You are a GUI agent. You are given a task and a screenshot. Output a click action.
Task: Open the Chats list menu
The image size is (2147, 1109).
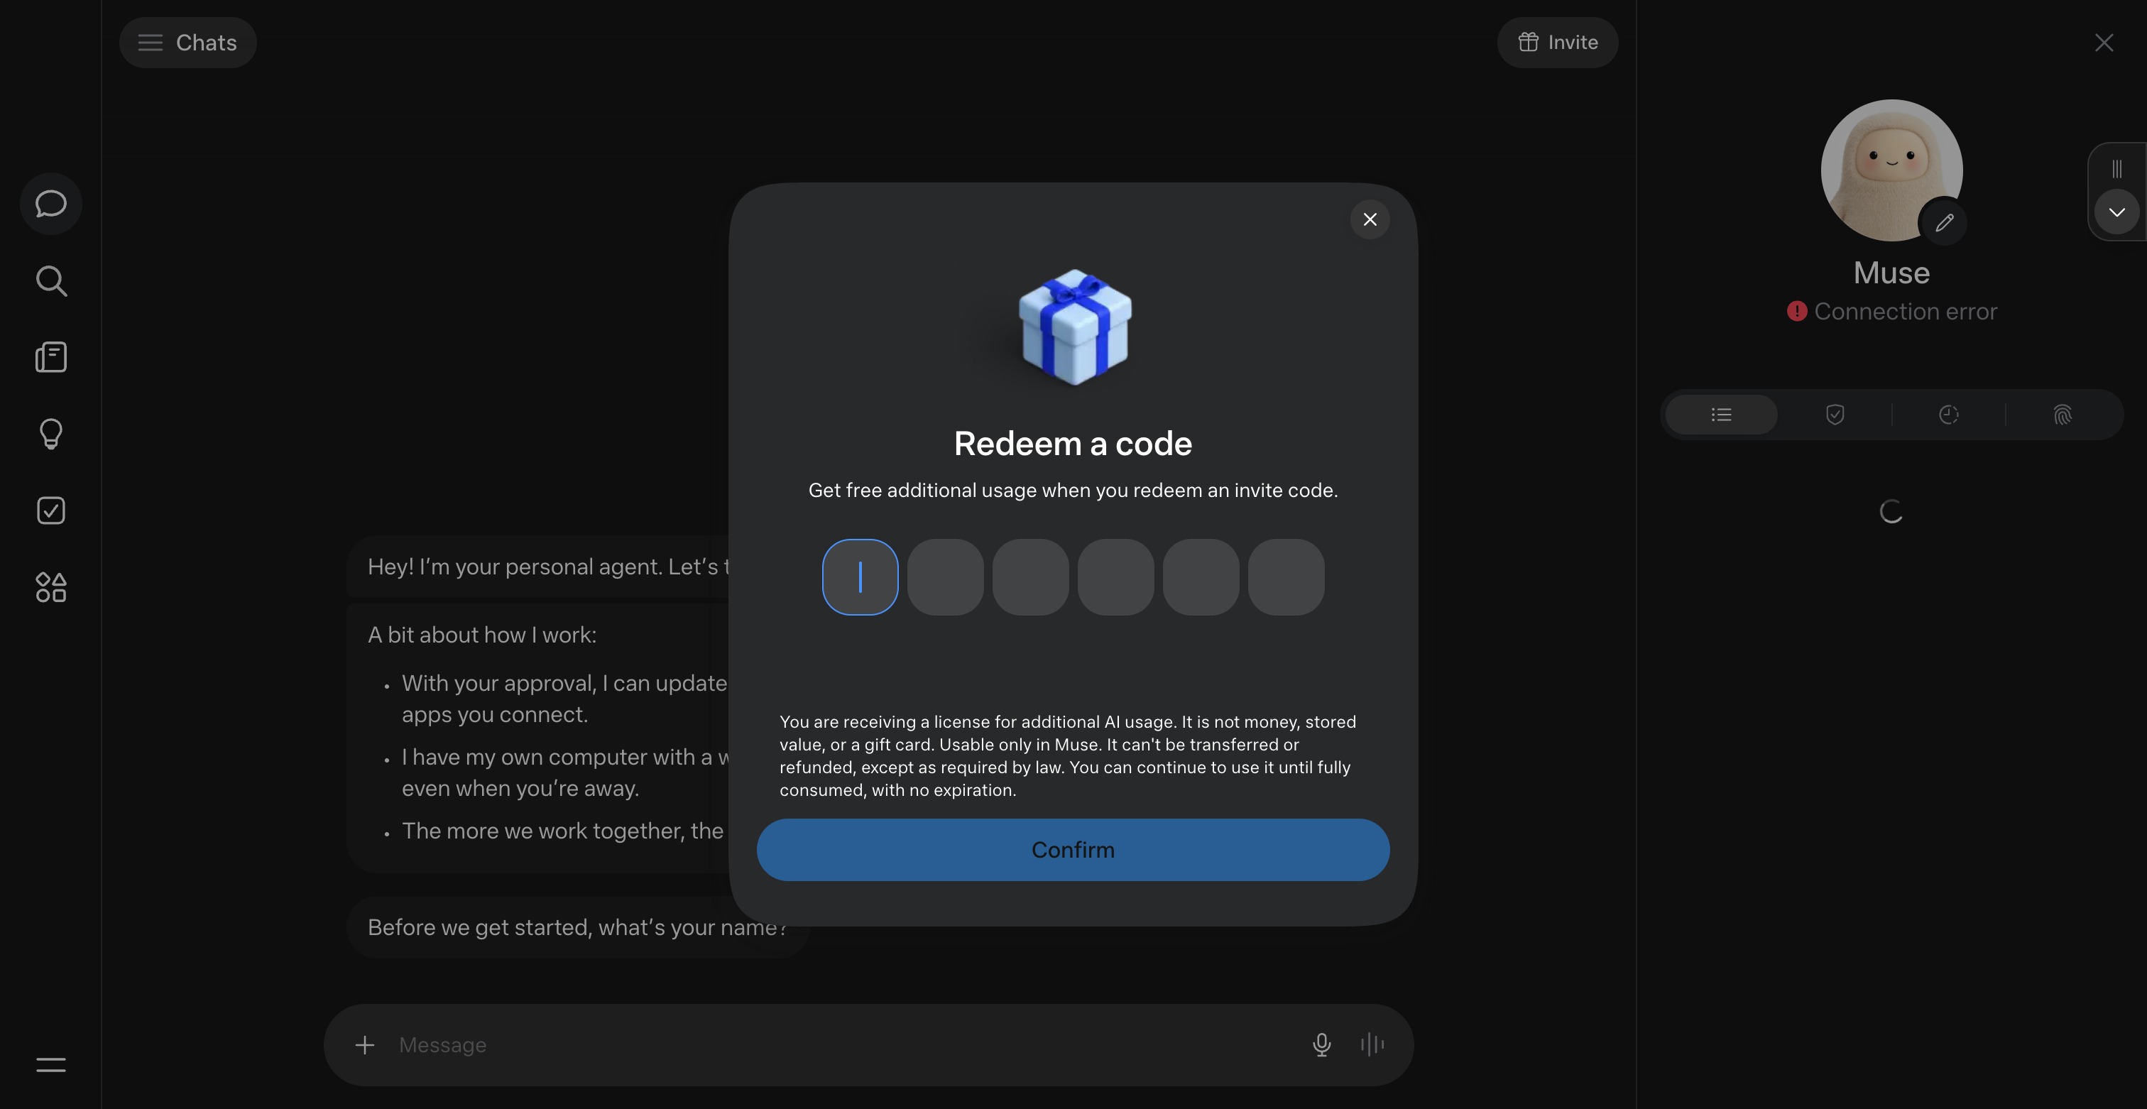(x=187, y=43)
